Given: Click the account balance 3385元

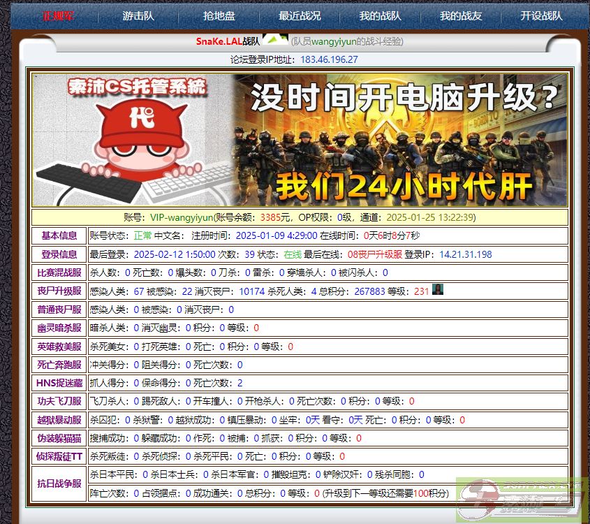Looking at the screenshot, I should (275, 217).
